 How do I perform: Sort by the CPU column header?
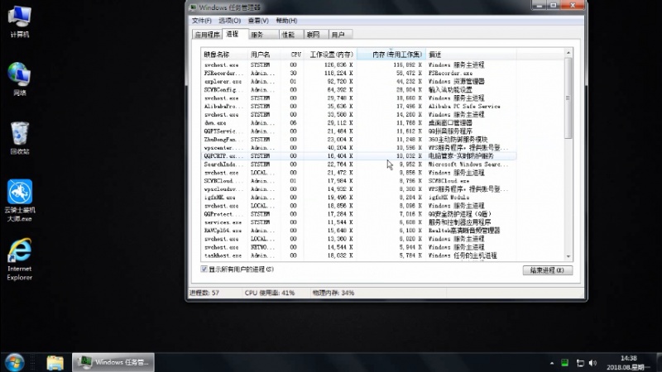coord(293,55)
